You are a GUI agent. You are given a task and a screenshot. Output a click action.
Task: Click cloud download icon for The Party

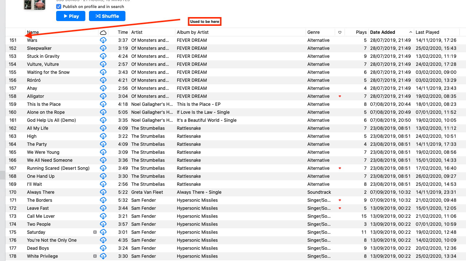103,144
